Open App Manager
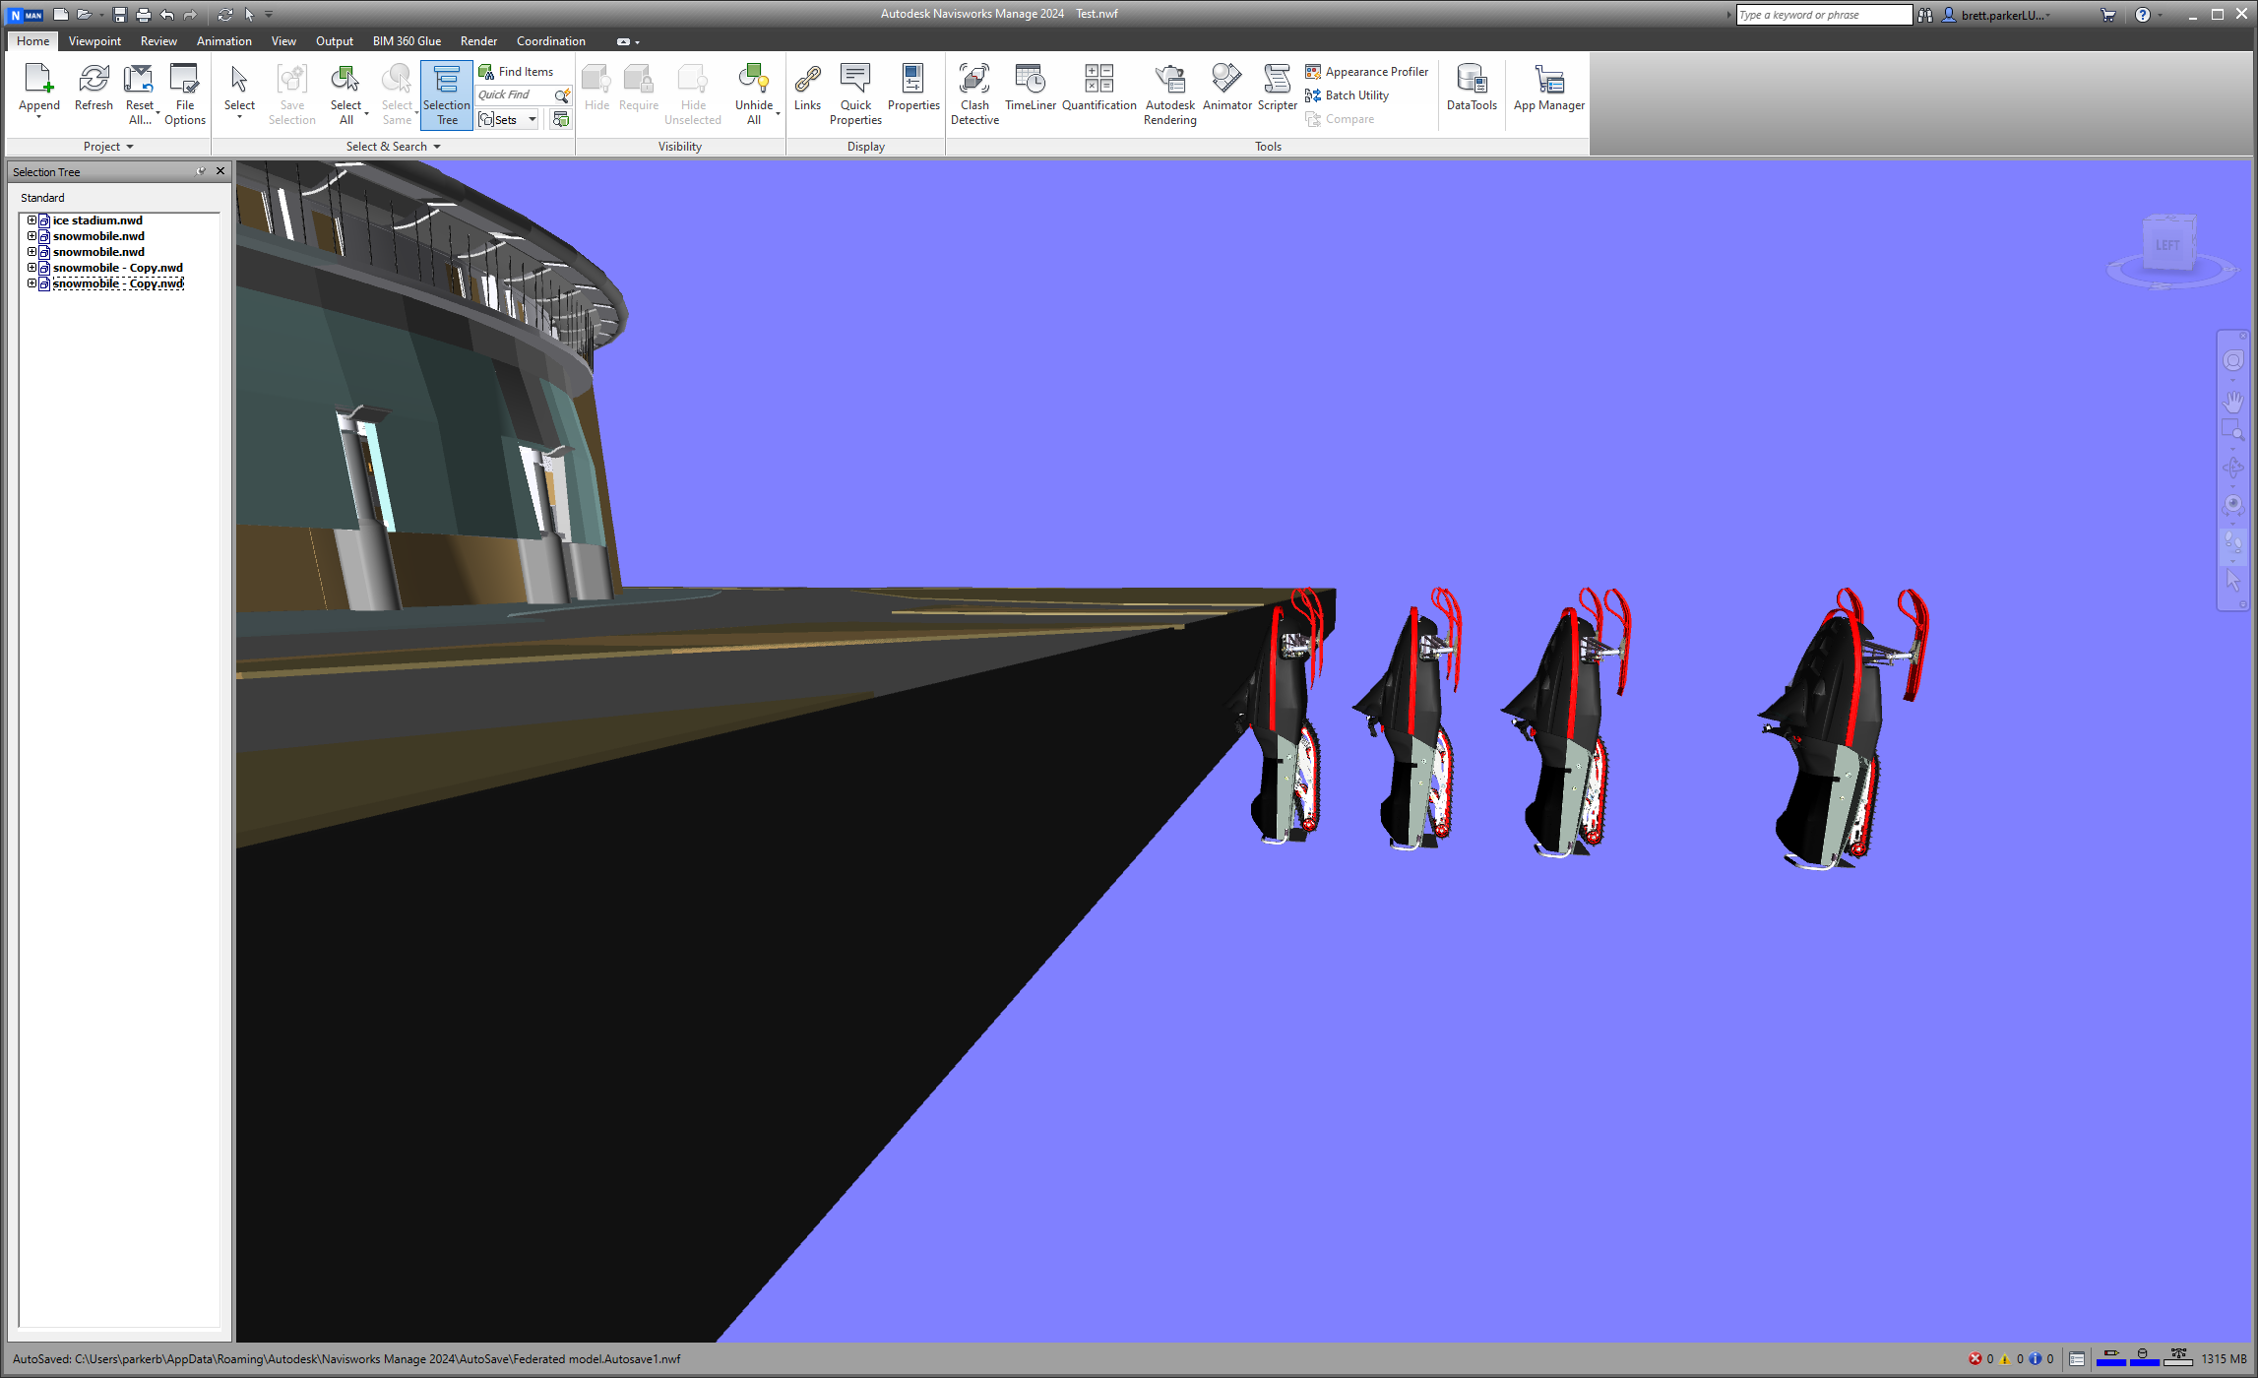This screenshot has width=2258, height=1378. [1548, 89]
